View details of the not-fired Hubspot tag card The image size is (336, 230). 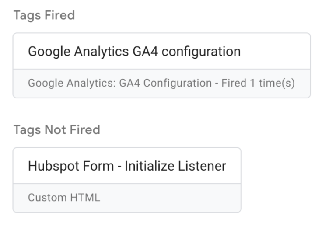127,179
